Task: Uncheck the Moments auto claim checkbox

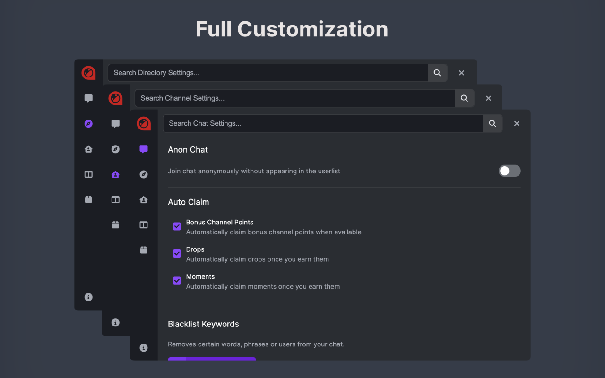Action: point(177,281)
